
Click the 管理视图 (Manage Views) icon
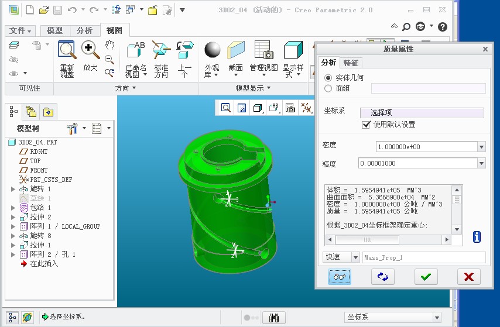tap(263, 50)
